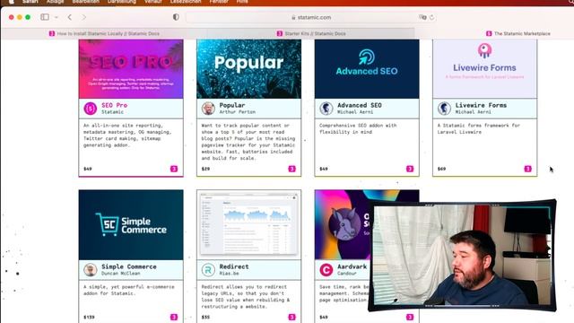Switch to Starter Kits Statamic Docs tab
The height and width of the screenshot is (323, 574).
[311, 33]
